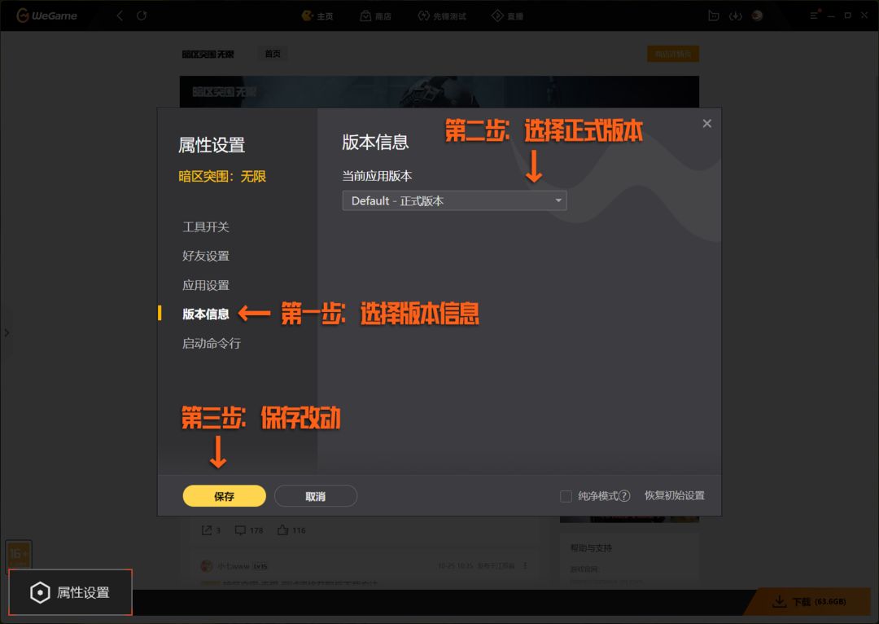Select 版本信息 in the settings sidebar
The image size is (879, 624).
[206, 314]
